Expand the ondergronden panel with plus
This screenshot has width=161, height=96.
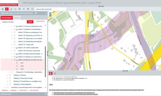46,94
